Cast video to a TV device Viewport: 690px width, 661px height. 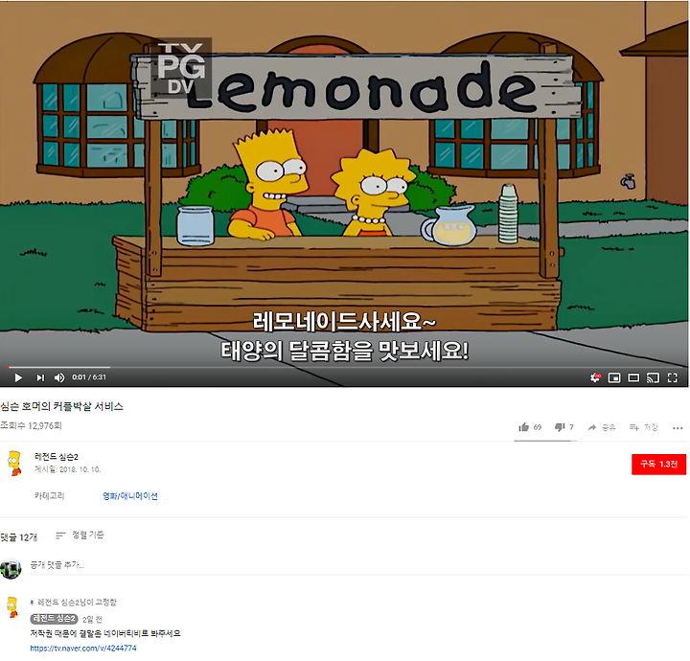653,377
